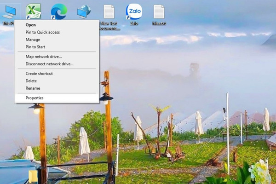This screenshot has height=184, width=276.
Task: Select the Network desktop icon
Action: pyautogui.click(x=84, y=11)
